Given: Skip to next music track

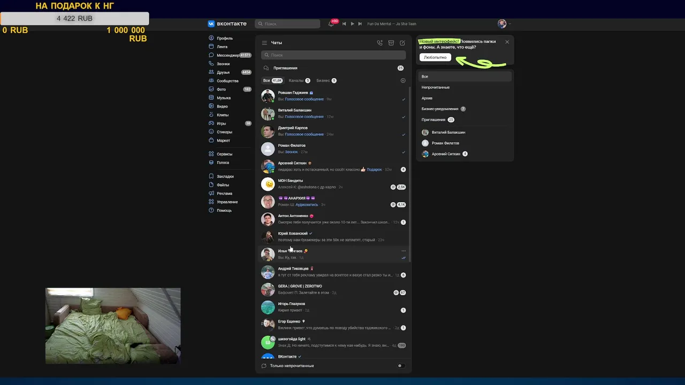Looking at the screenshot, I should (x=360, y=24).
